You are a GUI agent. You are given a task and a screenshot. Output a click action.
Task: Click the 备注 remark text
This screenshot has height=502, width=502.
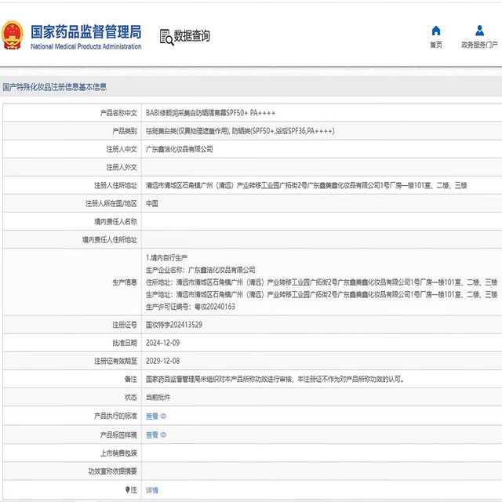[x=275, y=380]
